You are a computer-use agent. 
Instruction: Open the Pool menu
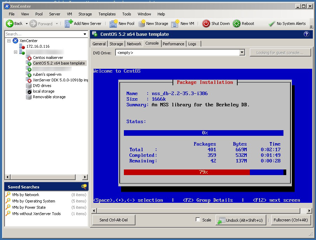tap(39, 14)
